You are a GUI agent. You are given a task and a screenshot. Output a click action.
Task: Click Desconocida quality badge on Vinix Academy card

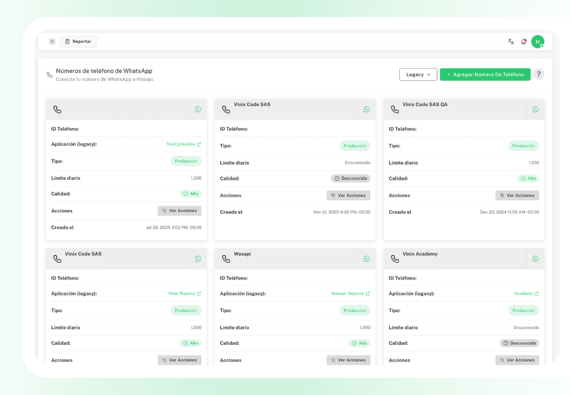coord(520,343)
